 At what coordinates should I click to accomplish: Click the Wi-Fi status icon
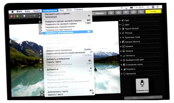pyautogui.click(x=122, y=8)
